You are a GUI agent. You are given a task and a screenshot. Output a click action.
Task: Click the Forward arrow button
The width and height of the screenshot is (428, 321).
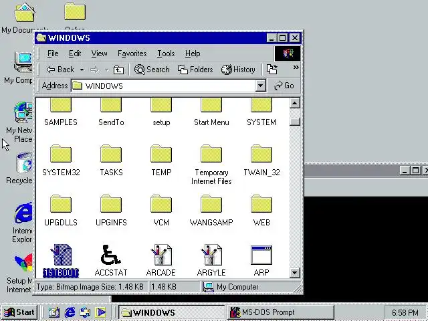point(94,70)
